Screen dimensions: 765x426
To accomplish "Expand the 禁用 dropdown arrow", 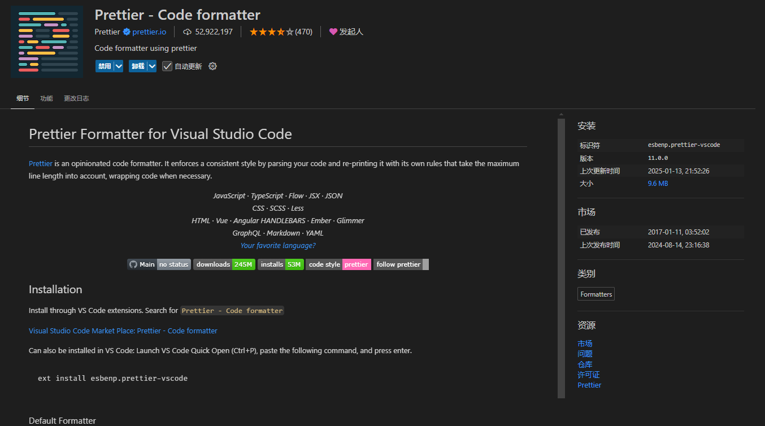I will 119,66.
